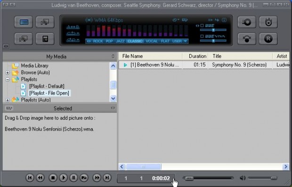Click the crossfade icon in display

(x=210, y=20)
